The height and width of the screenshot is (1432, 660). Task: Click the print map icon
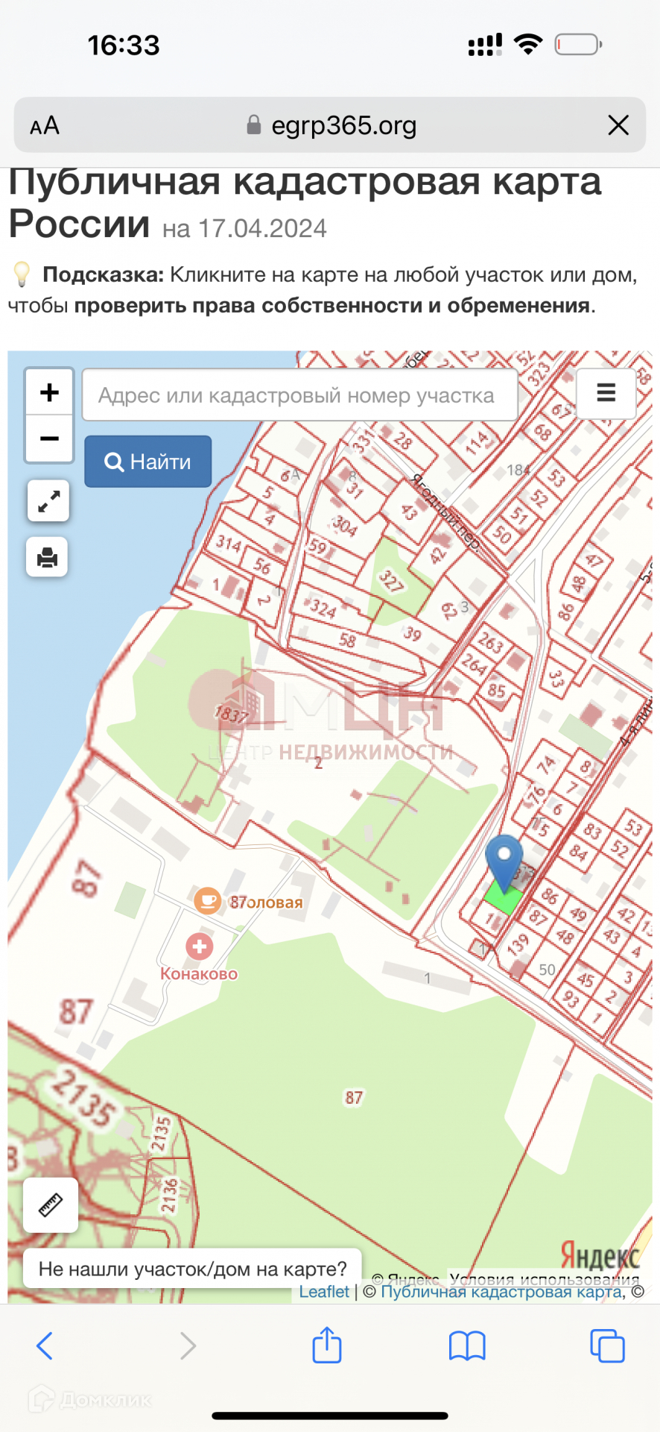(47, 556)
